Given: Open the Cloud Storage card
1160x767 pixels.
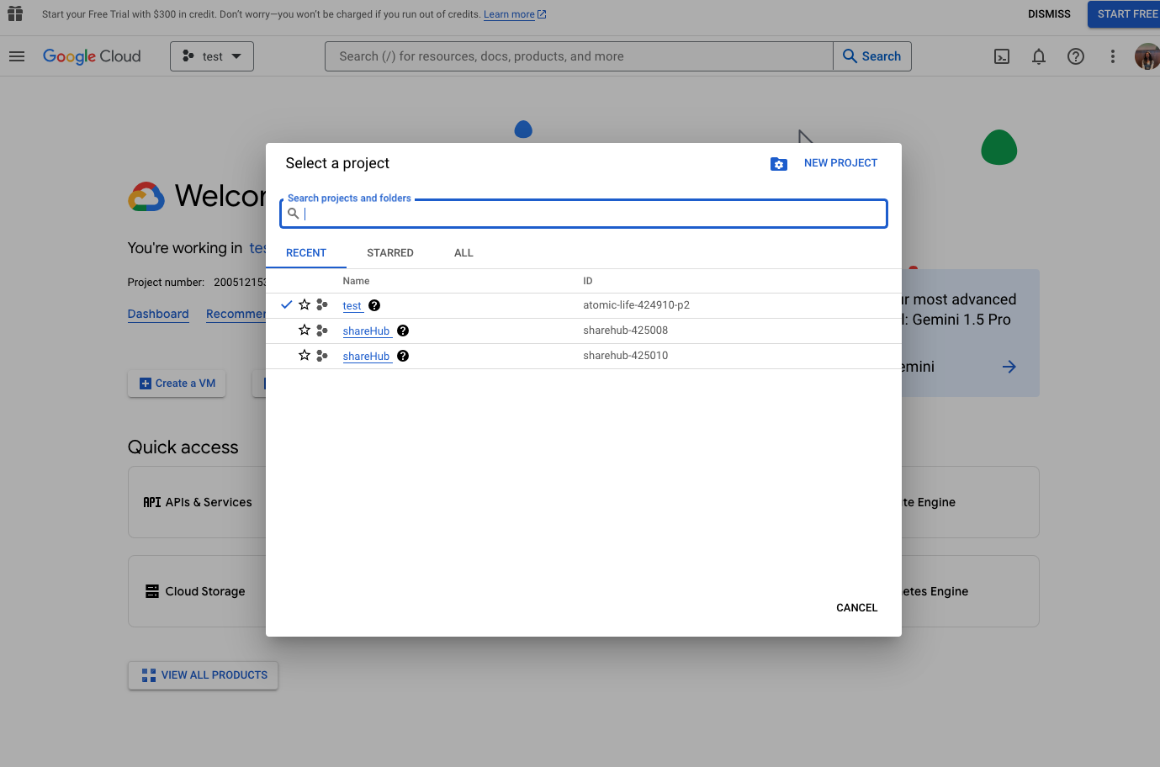Looking at the screenshot, I should 197,591.
